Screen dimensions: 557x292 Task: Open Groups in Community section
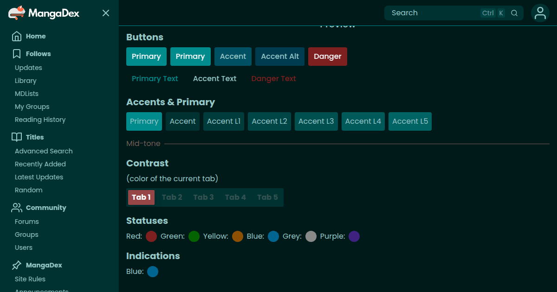pos(26,235)
